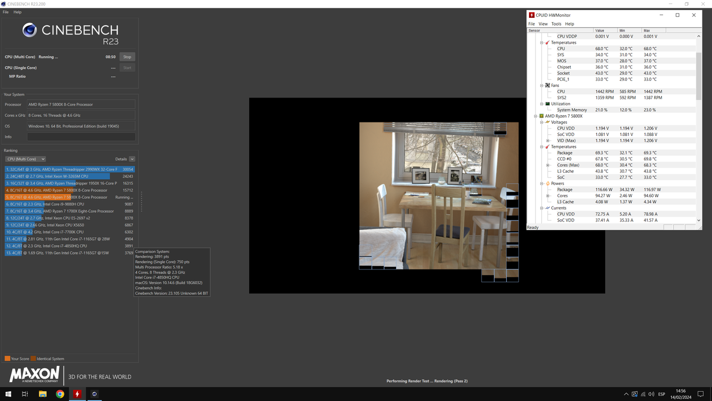Select the Intel Xeon W-3265M ranking entry
This screenshot has height=401, width=712.
(x=70, y=176)
